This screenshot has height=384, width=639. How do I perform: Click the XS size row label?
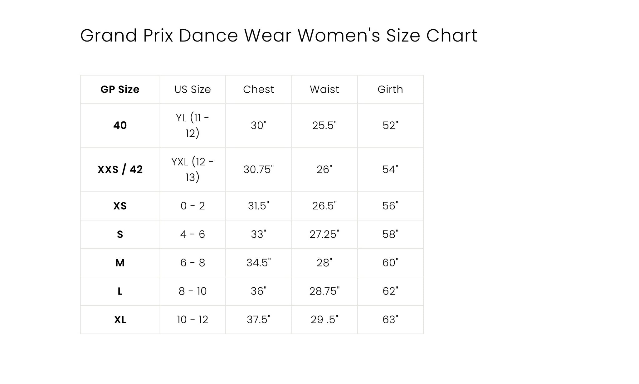pos(120,206)
